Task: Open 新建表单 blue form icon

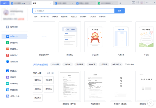Action: tap(8, 90)
